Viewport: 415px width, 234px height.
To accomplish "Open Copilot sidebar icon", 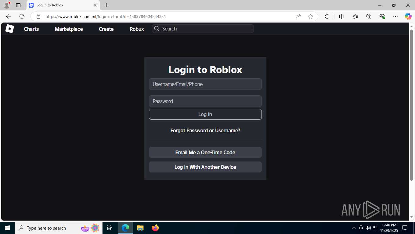I will point(408,16).
